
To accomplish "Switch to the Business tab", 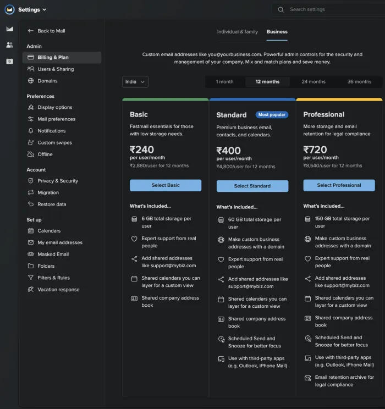I will point(277,31).
